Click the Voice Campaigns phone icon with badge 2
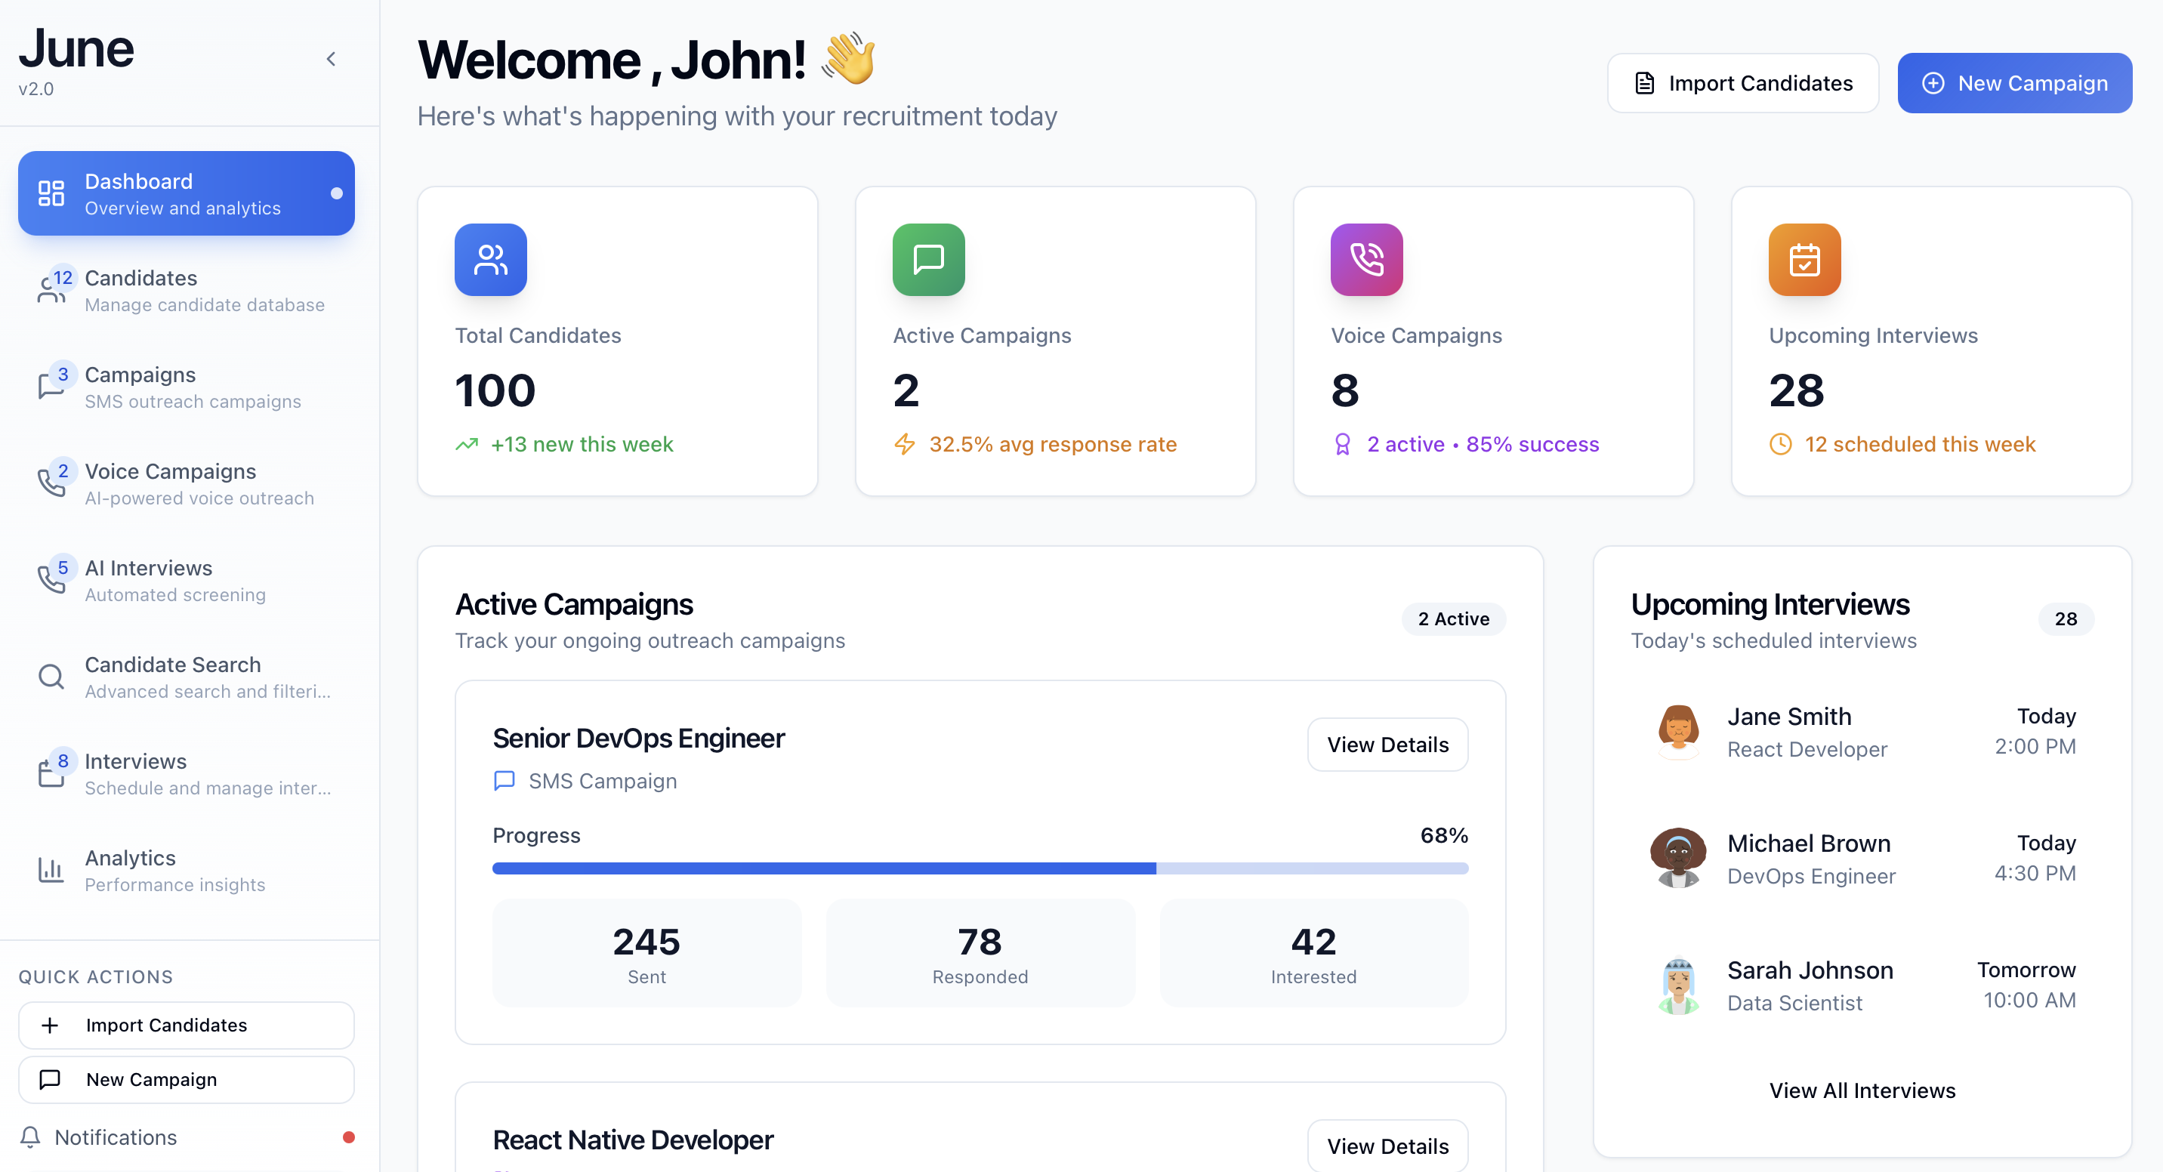The image size is (2163, 1172). pyautogui.click(x=51, y=483)
